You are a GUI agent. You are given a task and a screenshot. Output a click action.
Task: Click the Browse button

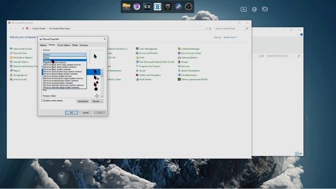pyautogui.click(x=96, y=101)
